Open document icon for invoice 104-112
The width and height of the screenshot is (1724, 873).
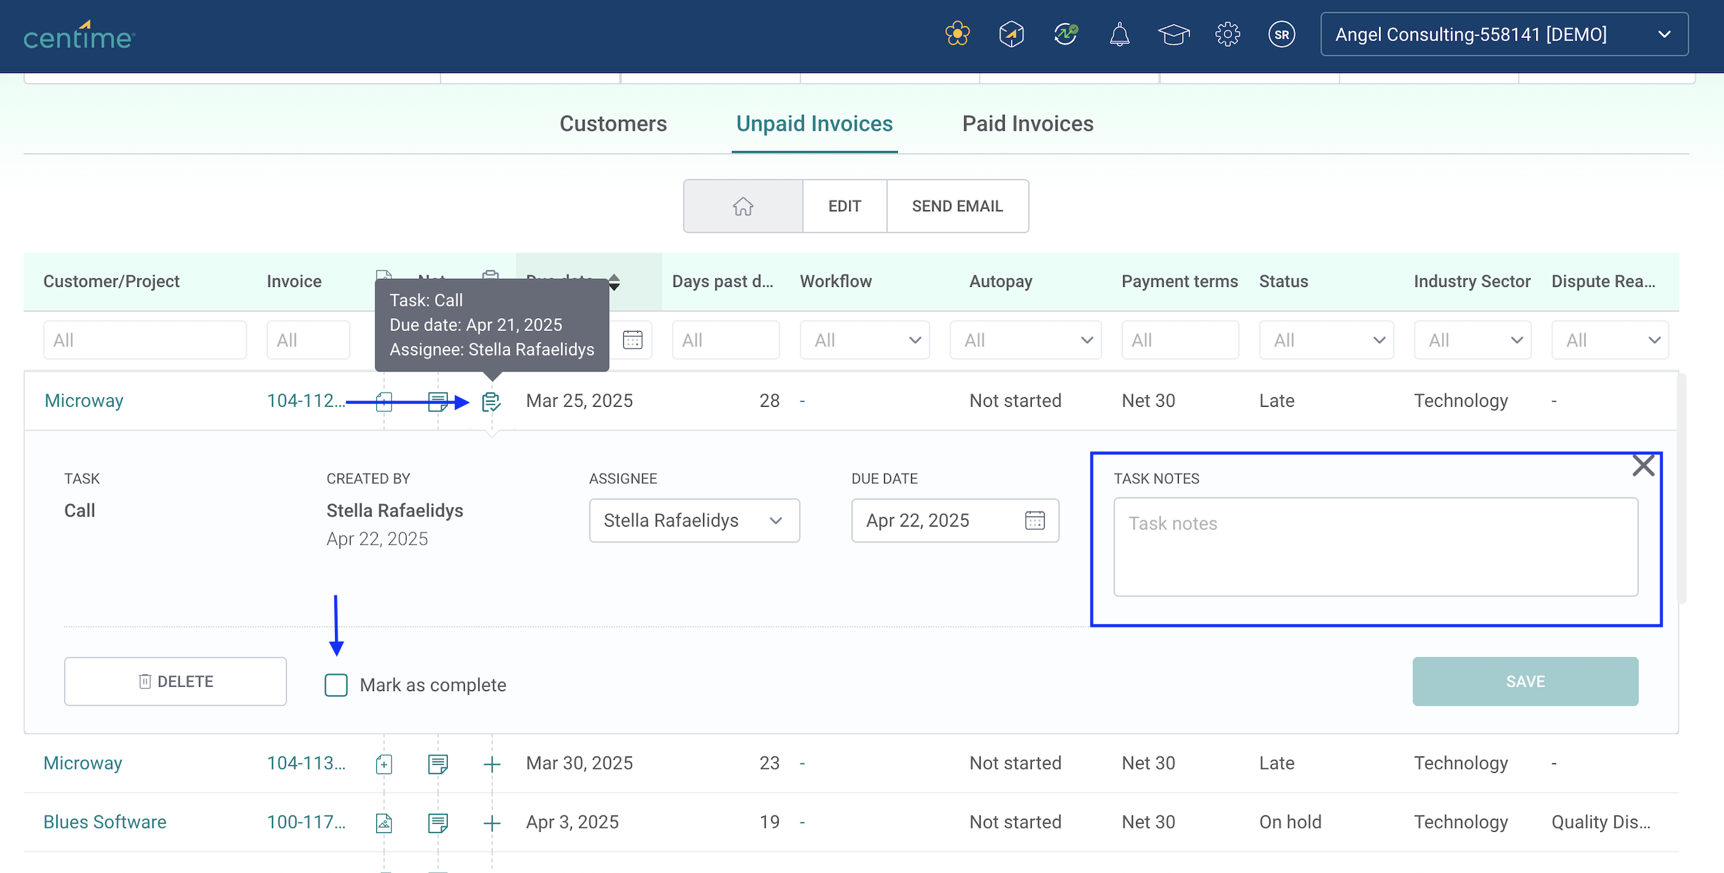384,401
